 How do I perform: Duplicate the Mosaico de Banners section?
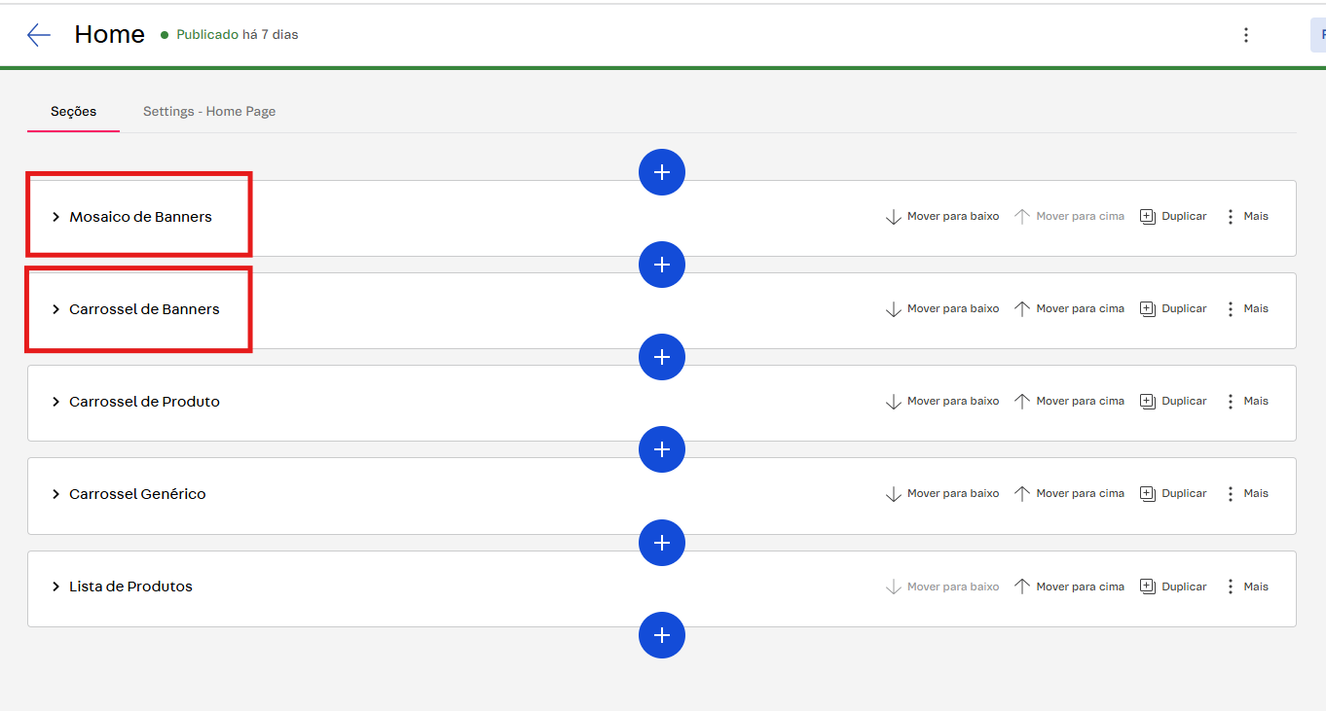[x=1173, y=216]
